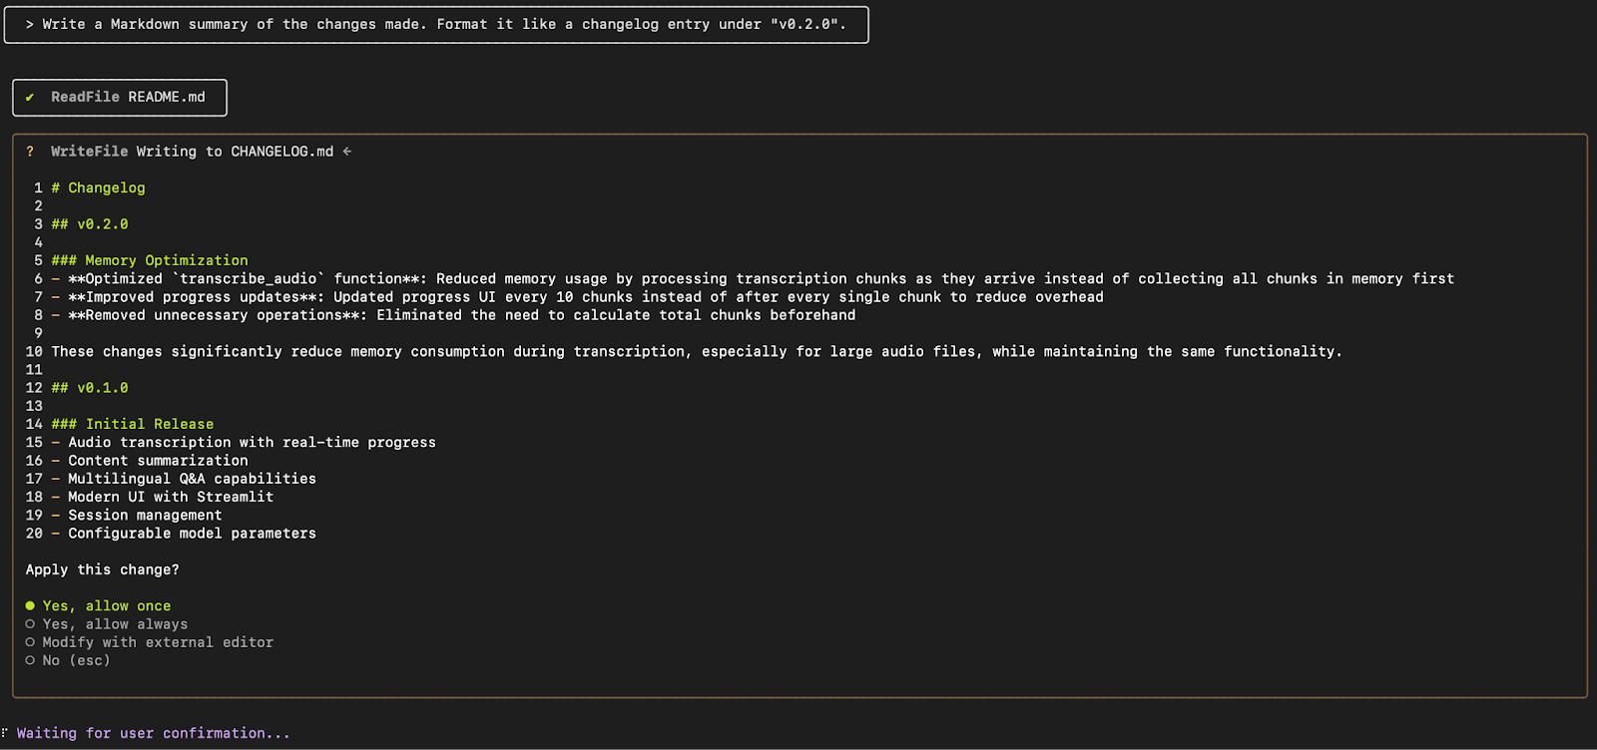
Task: Click the green checkmark beside ReadFile
Action: 30,97
